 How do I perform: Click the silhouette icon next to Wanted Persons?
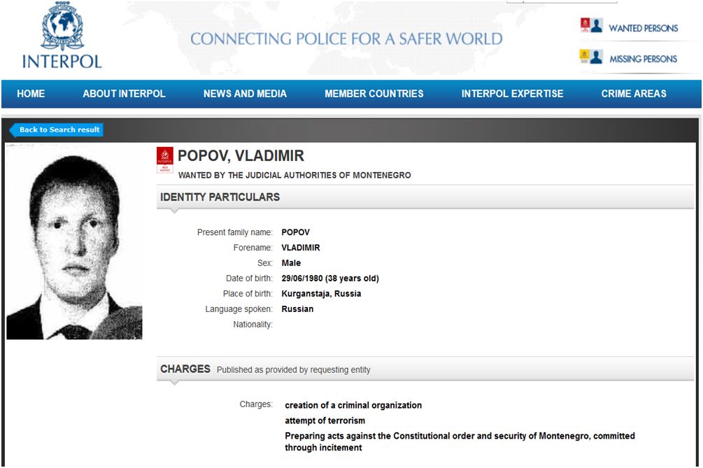(597, 27)
